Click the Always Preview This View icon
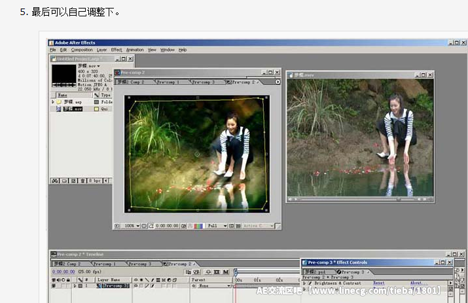Image resolution: width=468 pixels, height=303 pixels. [x=117, y=226]
